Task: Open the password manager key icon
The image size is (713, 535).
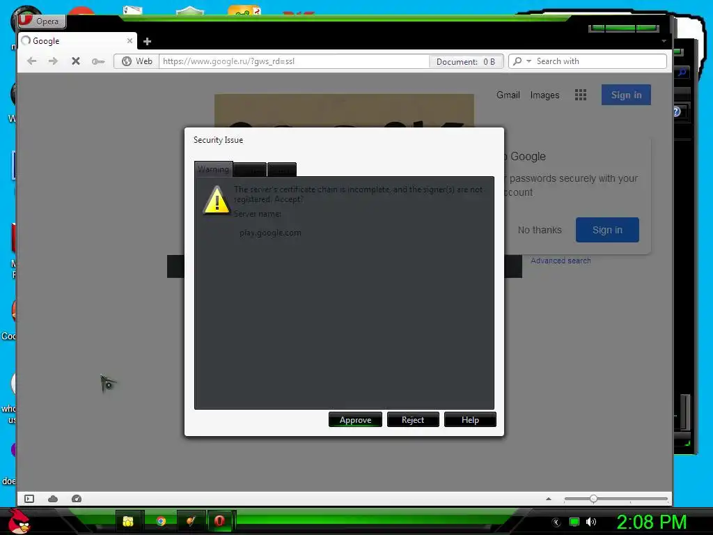Action: pyautogui.click(x=98, y=61)
